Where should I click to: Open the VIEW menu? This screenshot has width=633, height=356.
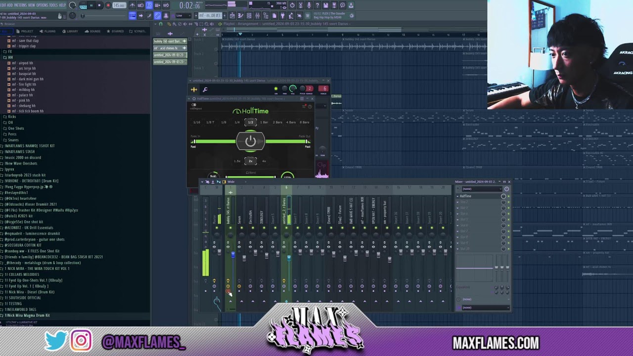[32, 5]
